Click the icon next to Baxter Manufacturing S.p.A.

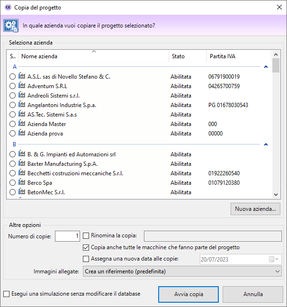click(22, 163)
